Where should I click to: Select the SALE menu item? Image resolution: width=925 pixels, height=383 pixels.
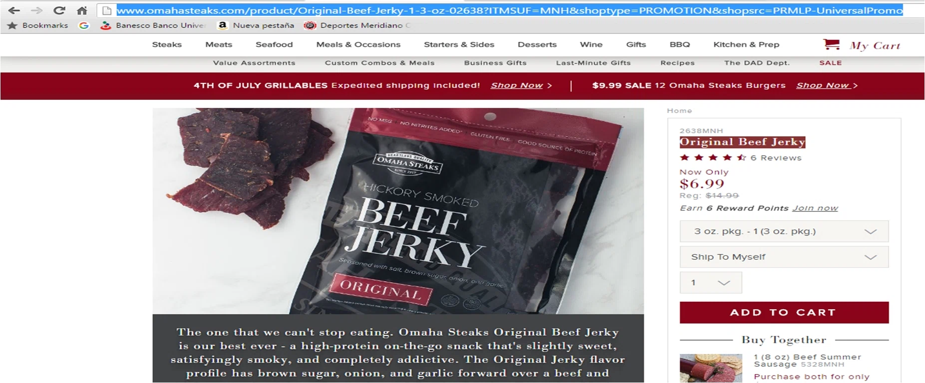[830, 63]
